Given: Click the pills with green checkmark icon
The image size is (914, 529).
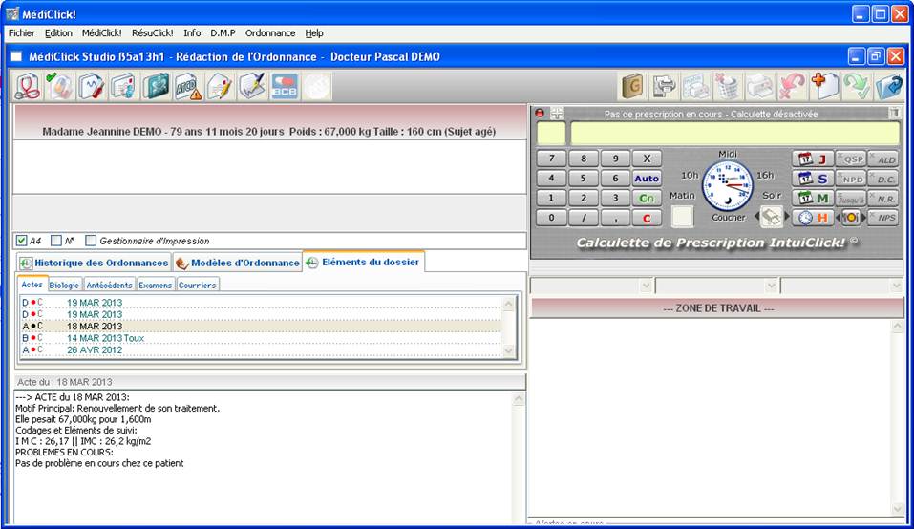Looking at the screenshot, I should click(59, 87).
